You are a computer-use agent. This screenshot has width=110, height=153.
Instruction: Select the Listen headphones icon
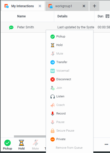[53, 97]
